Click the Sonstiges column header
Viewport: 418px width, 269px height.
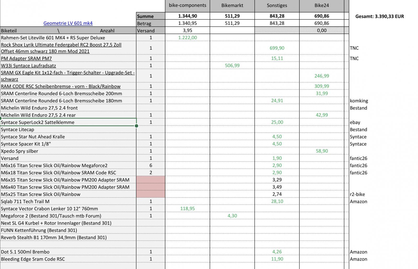point(277,6)
